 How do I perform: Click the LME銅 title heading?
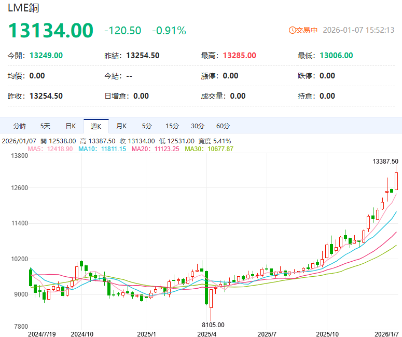click(x=23, y=8)
